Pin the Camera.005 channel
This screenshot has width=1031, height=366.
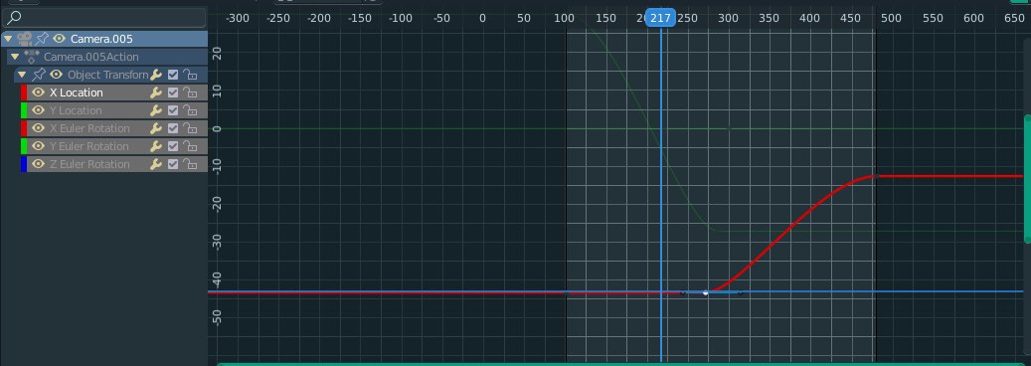click(x=43, y=39)
